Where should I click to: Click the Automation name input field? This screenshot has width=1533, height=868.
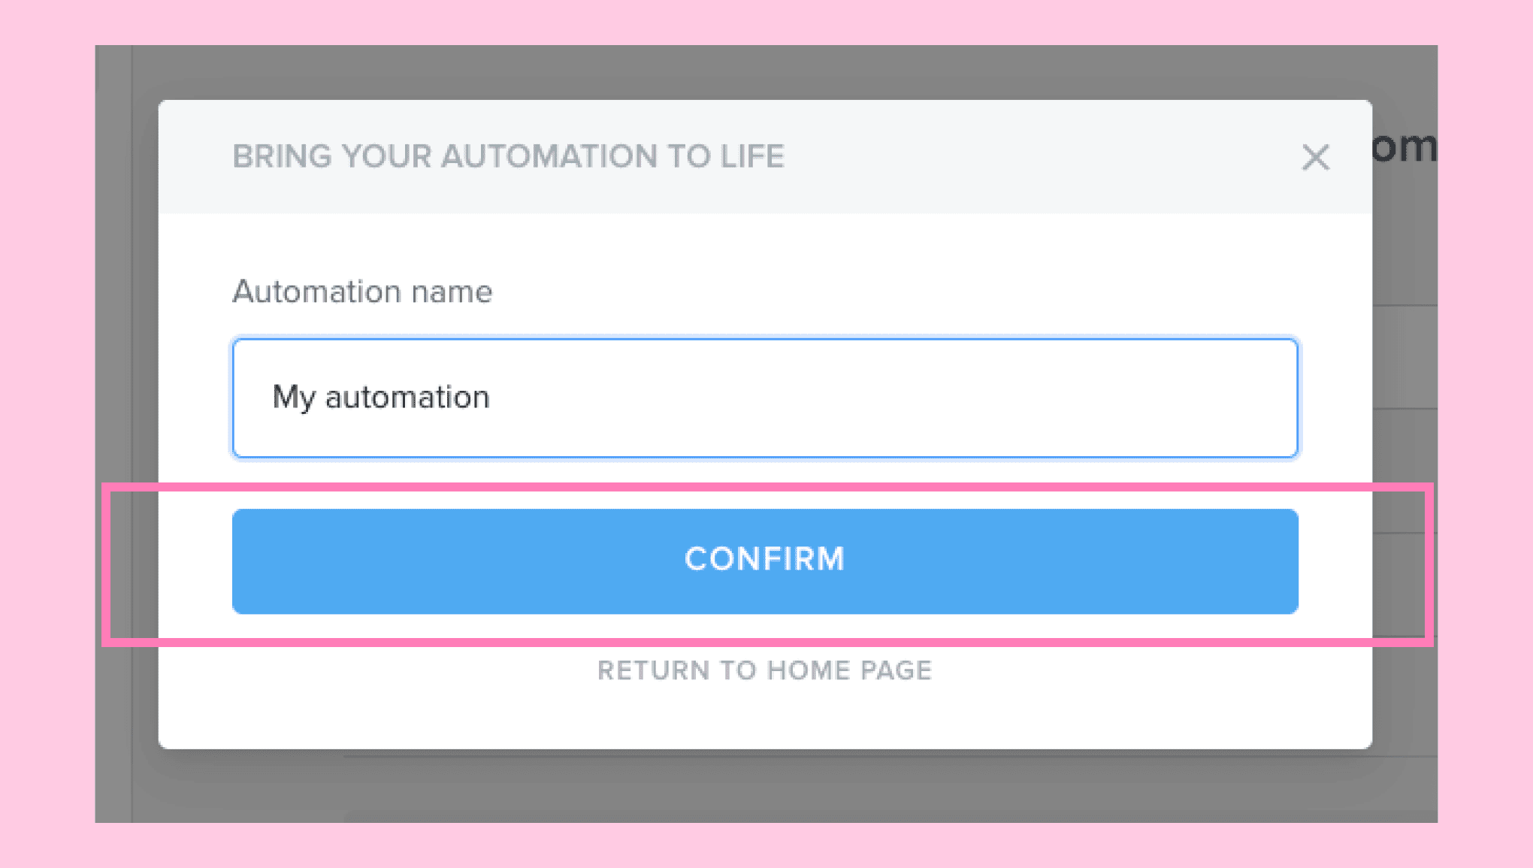pyautogui.click(x=765, y=398)
